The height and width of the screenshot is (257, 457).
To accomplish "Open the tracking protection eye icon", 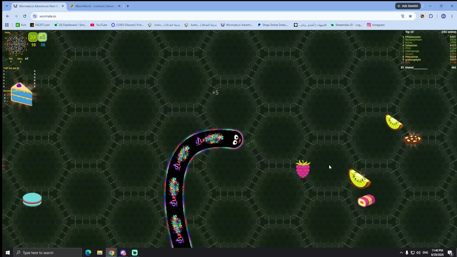I will [x=402, y=16].
